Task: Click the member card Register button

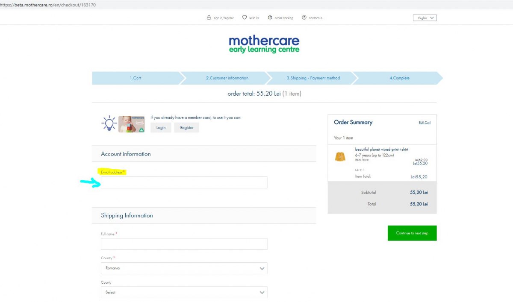Action: coord(187,128)
